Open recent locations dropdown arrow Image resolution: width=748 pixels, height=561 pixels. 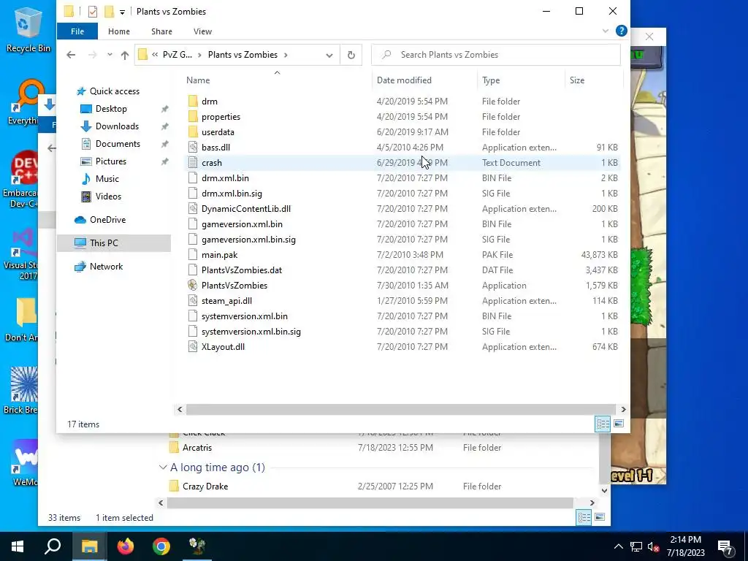click(110, 55)
